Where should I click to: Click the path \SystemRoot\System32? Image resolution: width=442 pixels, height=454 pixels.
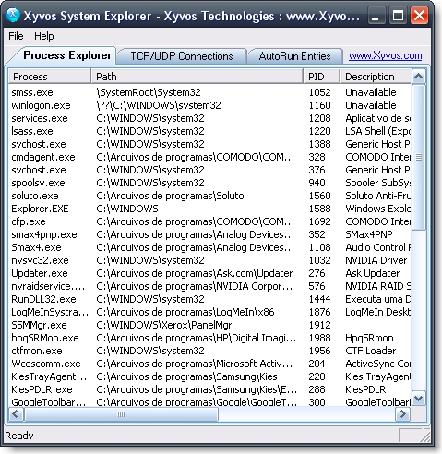149,92
